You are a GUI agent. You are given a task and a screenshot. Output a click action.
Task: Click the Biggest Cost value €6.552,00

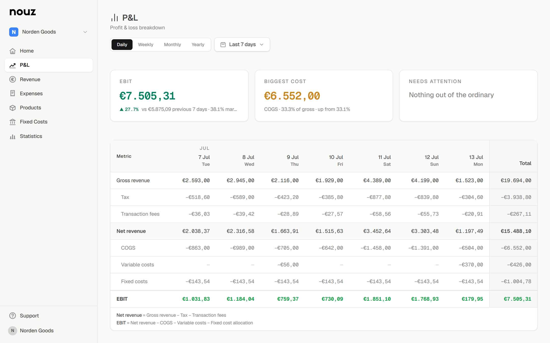[x=292, y=96]
